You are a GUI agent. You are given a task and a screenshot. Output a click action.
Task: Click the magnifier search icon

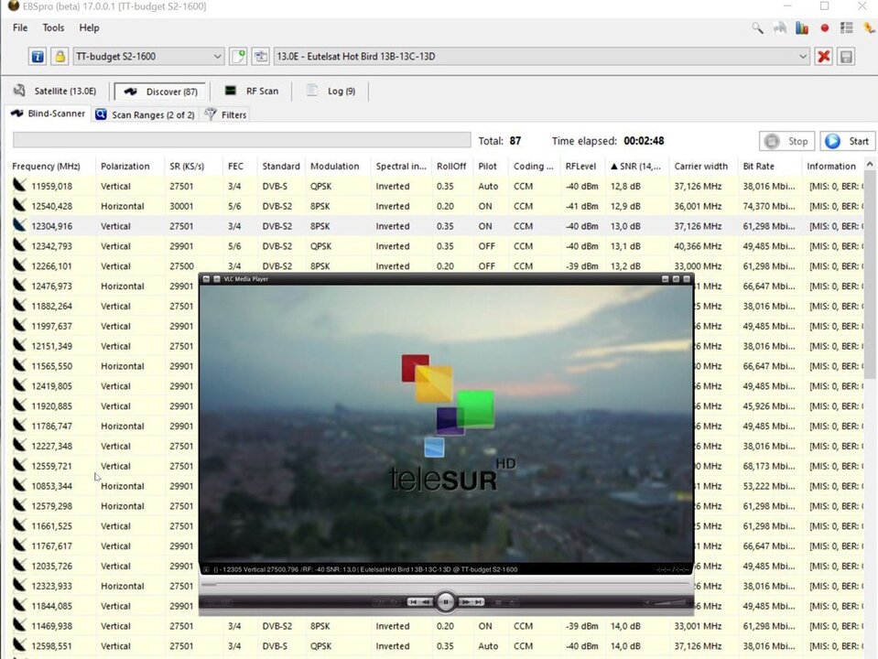pos(757,28)
